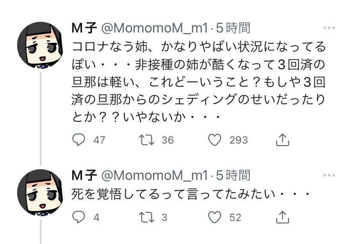This screenshot has height=244, width=354.
Task: Open M子 profile picture on first tweet
Action: [x=40, y=45]
